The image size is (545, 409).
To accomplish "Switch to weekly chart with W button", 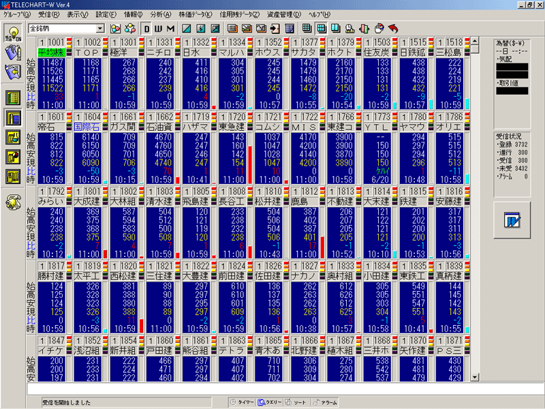I will coord(159,29).
